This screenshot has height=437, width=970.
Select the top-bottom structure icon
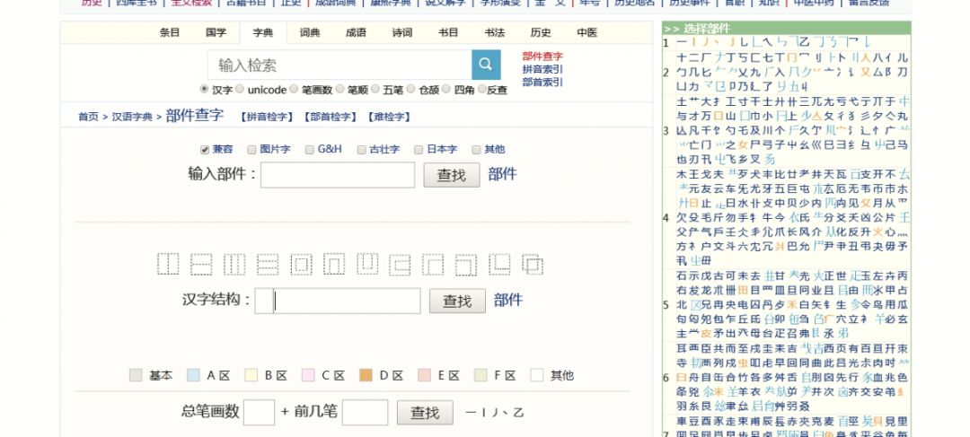(x=201, y=264)
